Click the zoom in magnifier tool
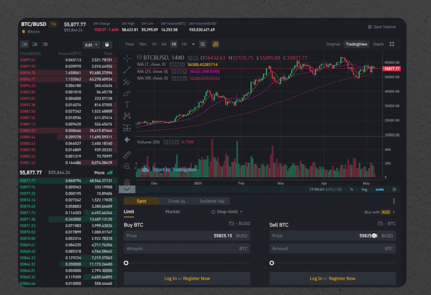Image resolution: width=431 pixels, height=295 pixels. coord(127,167)
